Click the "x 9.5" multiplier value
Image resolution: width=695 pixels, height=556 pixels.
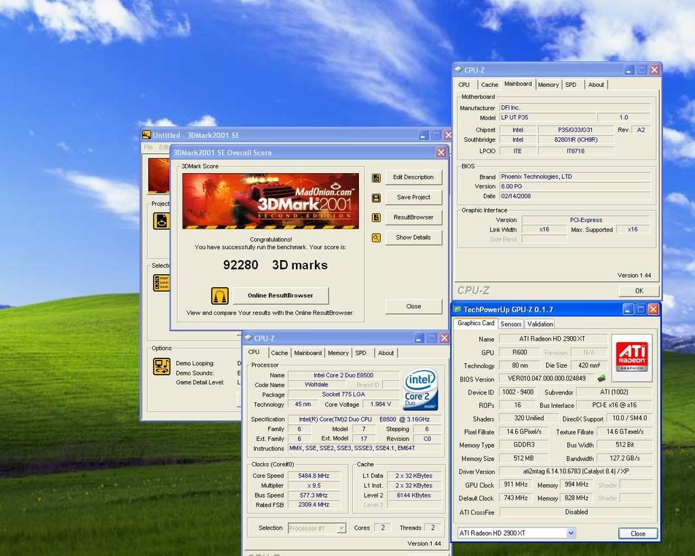point(314,485)
